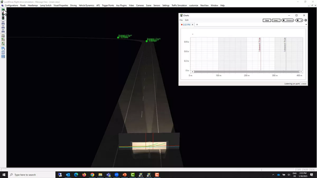Open Zoom from taskbar
This screenshot has height=178, width=317.
click(x=117, y=175)
